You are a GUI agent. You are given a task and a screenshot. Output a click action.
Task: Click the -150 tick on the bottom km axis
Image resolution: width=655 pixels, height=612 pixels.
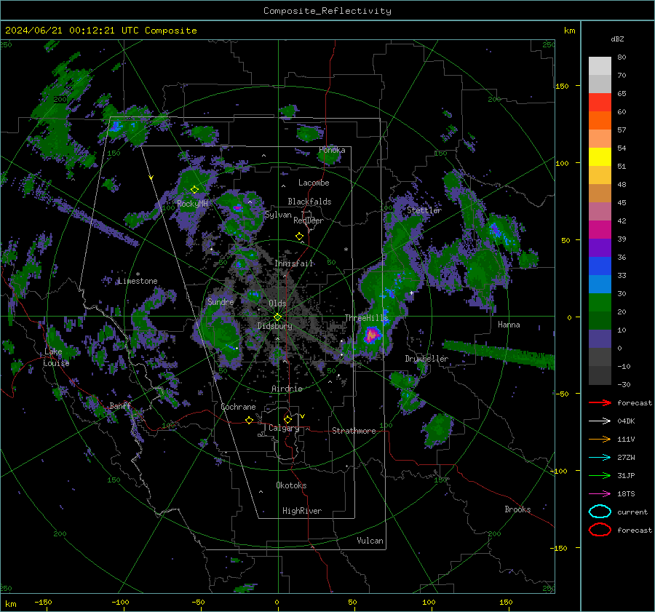tap(43, 602)
